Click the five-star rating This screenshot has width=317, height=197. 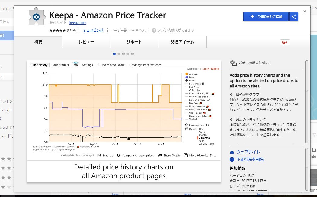coord(57,30)
